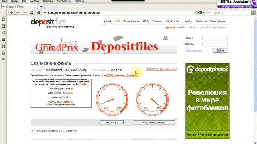Click the site favicon in the address bar
The width and height of the screenshot is (257, 144).
pos(45,12)
